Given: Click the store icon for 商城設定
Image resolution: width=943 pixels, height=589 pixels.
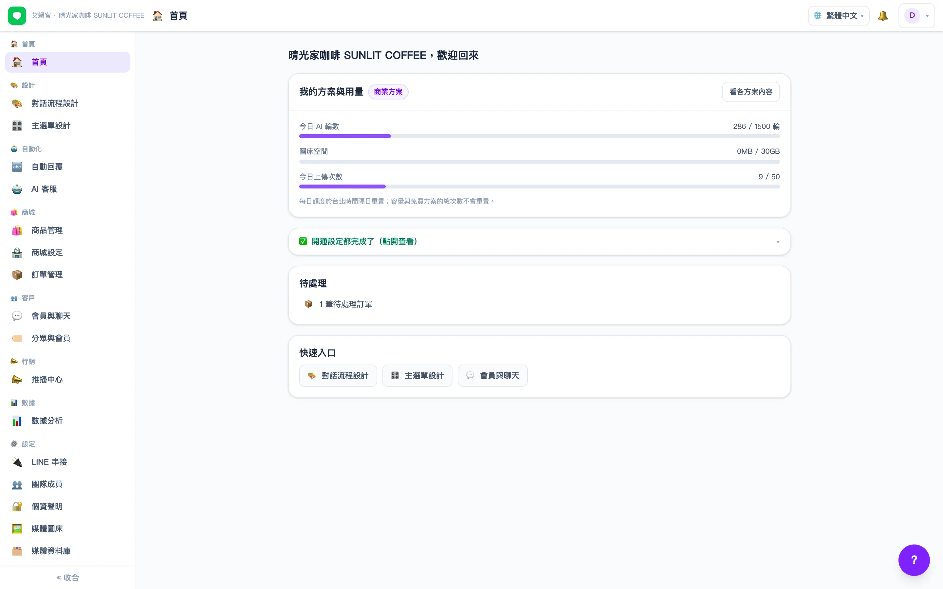Looking at the screenshot, I should click(17, 252).
